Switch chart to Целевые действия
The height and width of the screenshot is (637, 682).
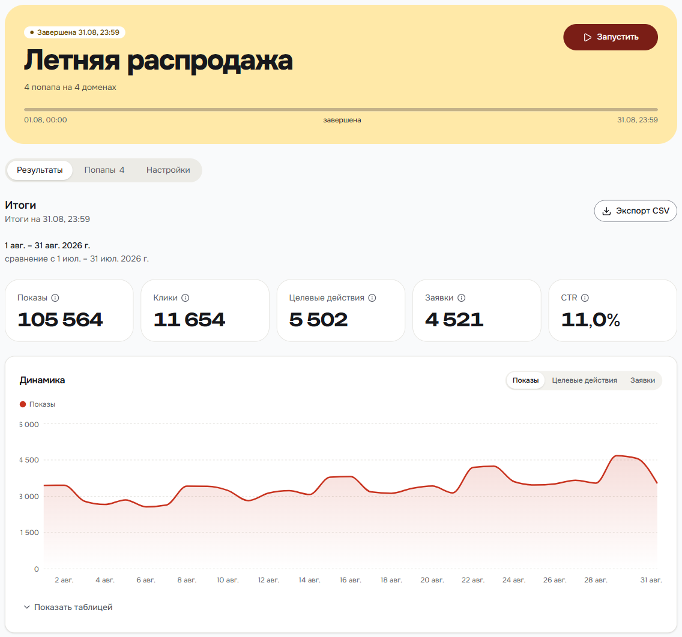[584, 381]
